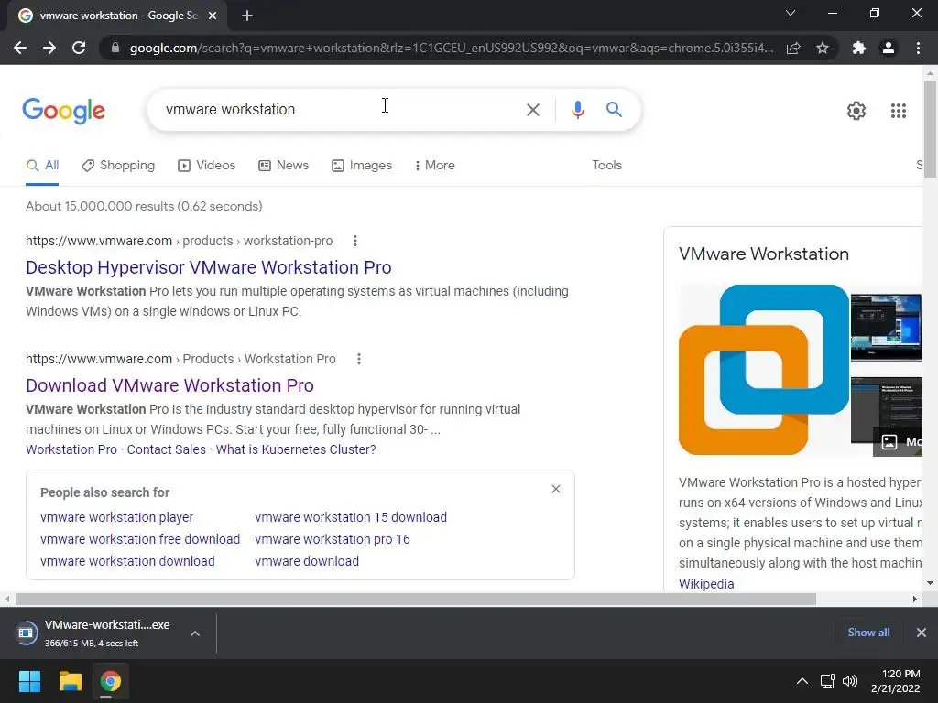This screenshot has width=938, height=703.
Task: Open the Extensions puzzle icon
Action: click(x=859, y=48)
